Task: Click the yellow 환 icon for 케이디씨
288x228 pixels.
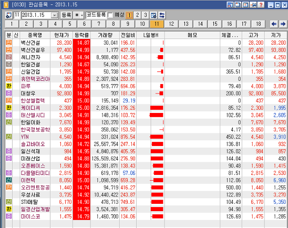Action: 9,108
